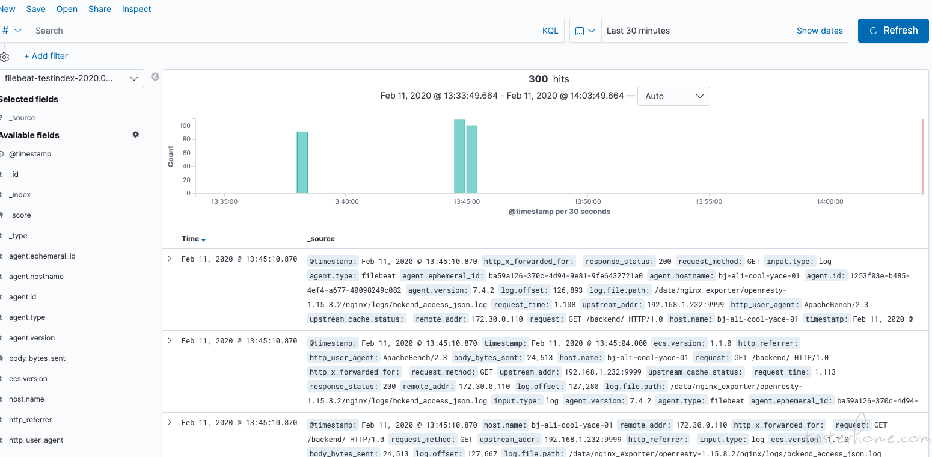Select the http_referrer field

[31, 420]
